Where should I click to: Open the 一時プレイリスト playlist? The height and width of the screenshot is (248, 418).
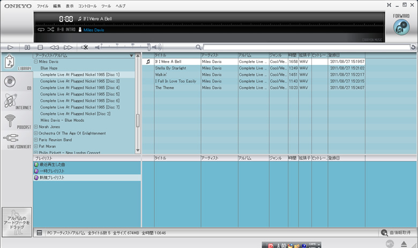[52, 171]
